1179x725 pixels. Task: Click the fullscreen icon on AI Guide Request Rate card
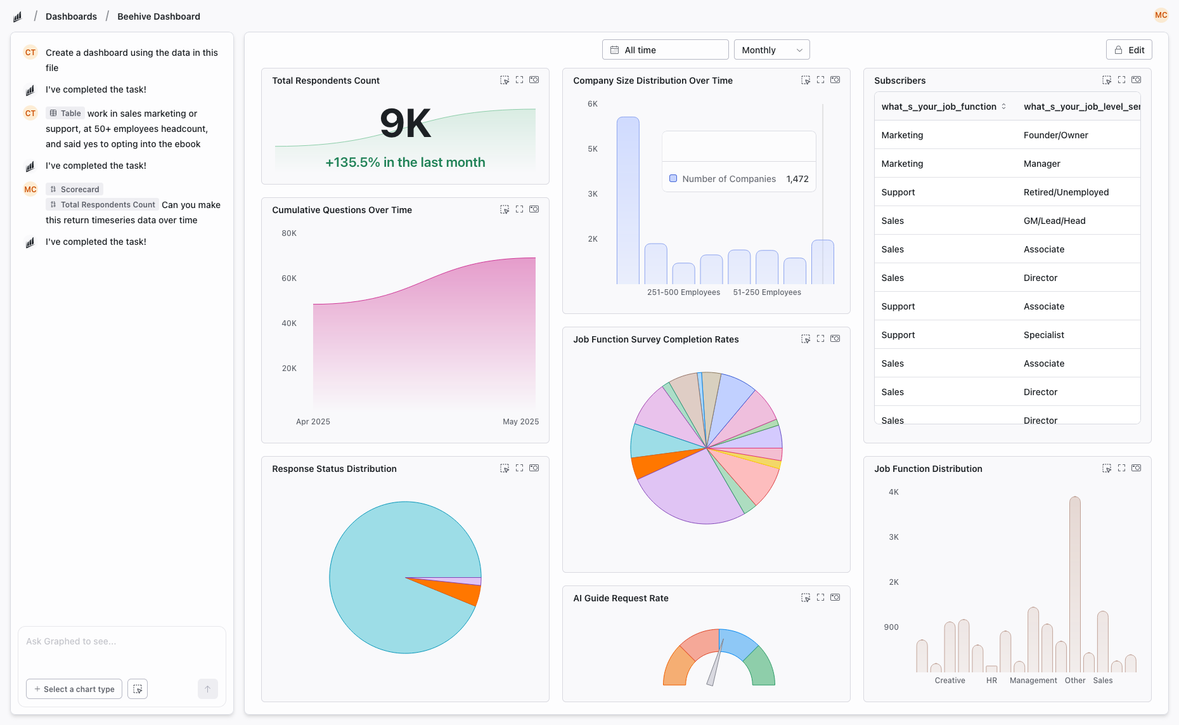(x=820, y=597)
